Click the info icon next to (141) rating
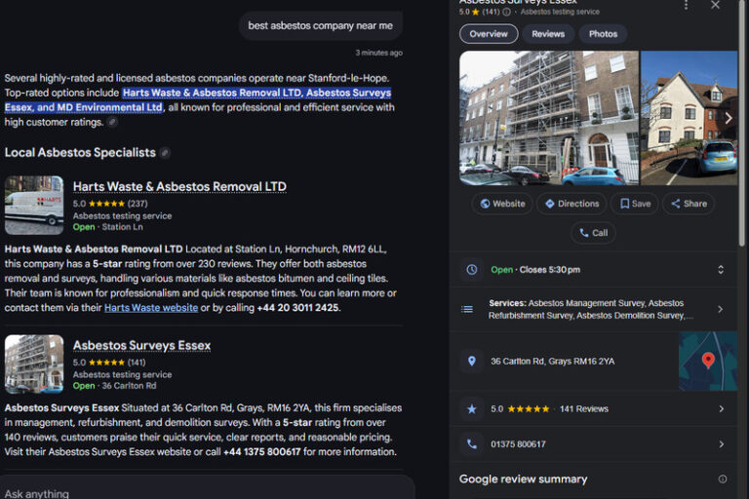Screen dimensions: 749x499 pos(506,12)
